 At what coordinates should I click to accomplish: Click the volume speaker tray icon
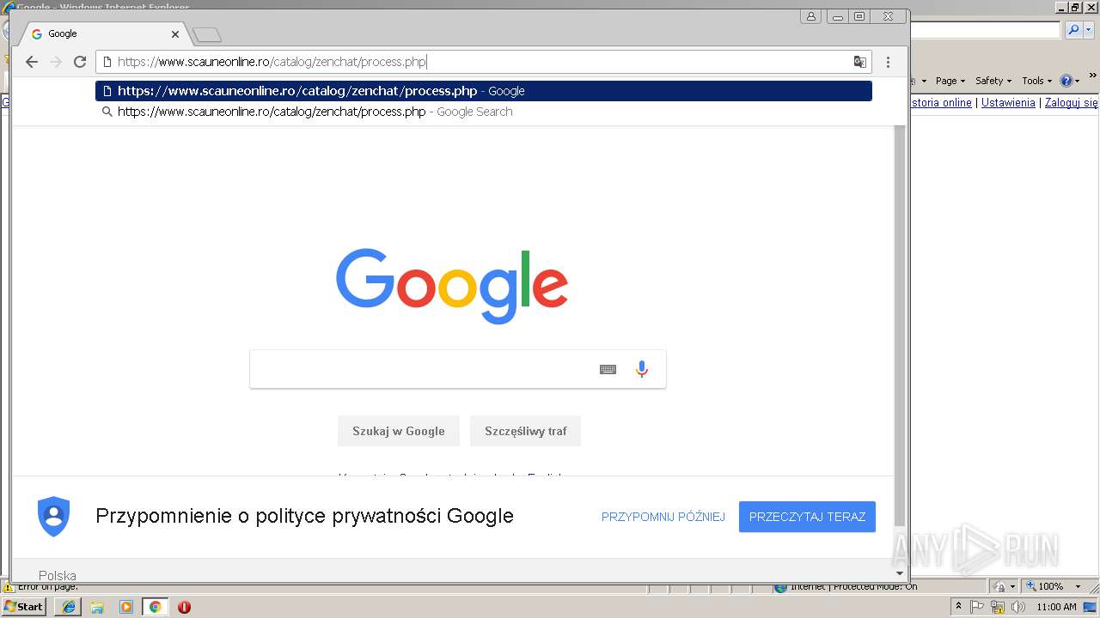[1017, 607]
